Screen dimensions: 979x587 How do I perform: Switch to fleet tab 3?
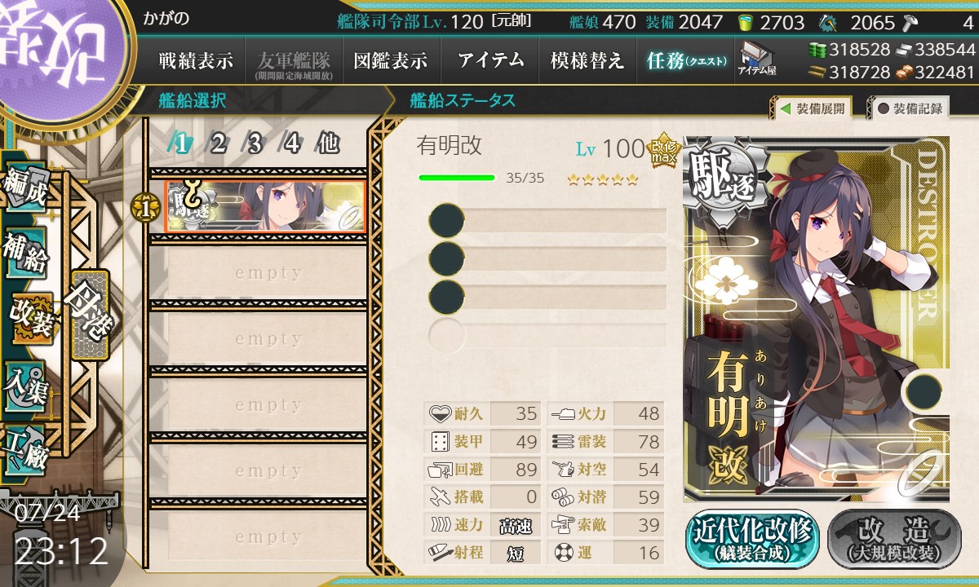255,143
